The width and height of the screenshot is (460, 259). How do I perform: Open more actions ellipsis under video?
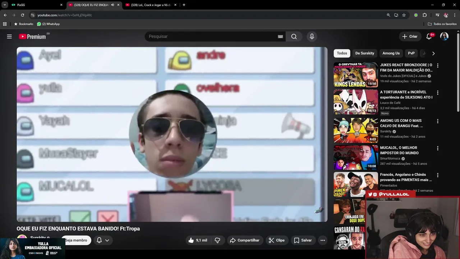(323, 240)
